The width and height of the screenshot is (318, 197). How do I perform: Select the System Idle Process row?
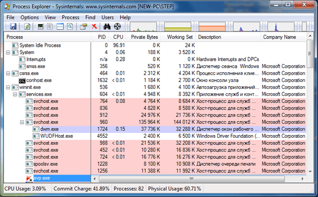[155, 45]
